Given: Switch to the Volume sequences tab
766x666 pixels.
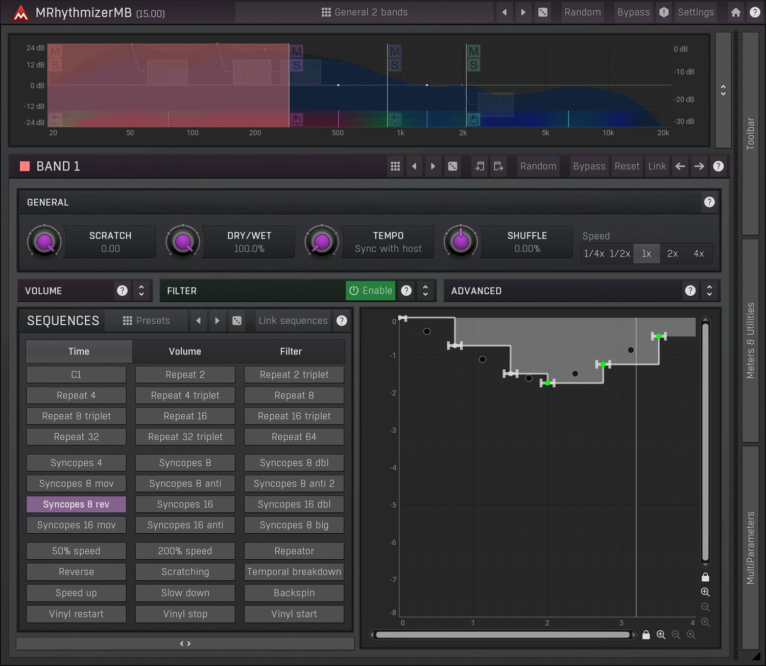Looking at the screenshot, I should point(185,351).
